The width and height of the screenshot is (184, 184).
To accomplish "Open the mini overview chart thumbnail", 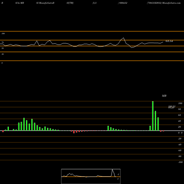I will [x=91, y=176].
